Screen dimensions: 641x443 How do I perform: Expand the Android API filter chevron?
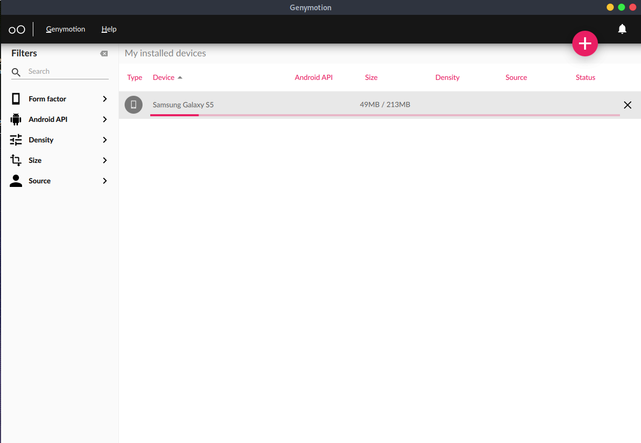[105, 119]
